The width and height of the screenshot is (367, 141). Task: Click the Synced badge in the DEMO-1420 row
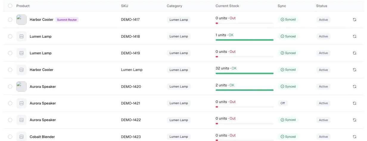288,86
